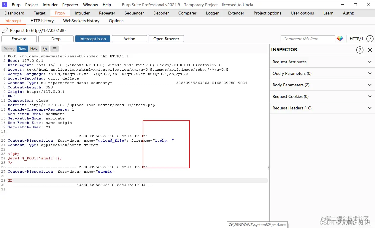Expand the Body Parameters (2) section
The image size is (375, 228).
point(322,85)
